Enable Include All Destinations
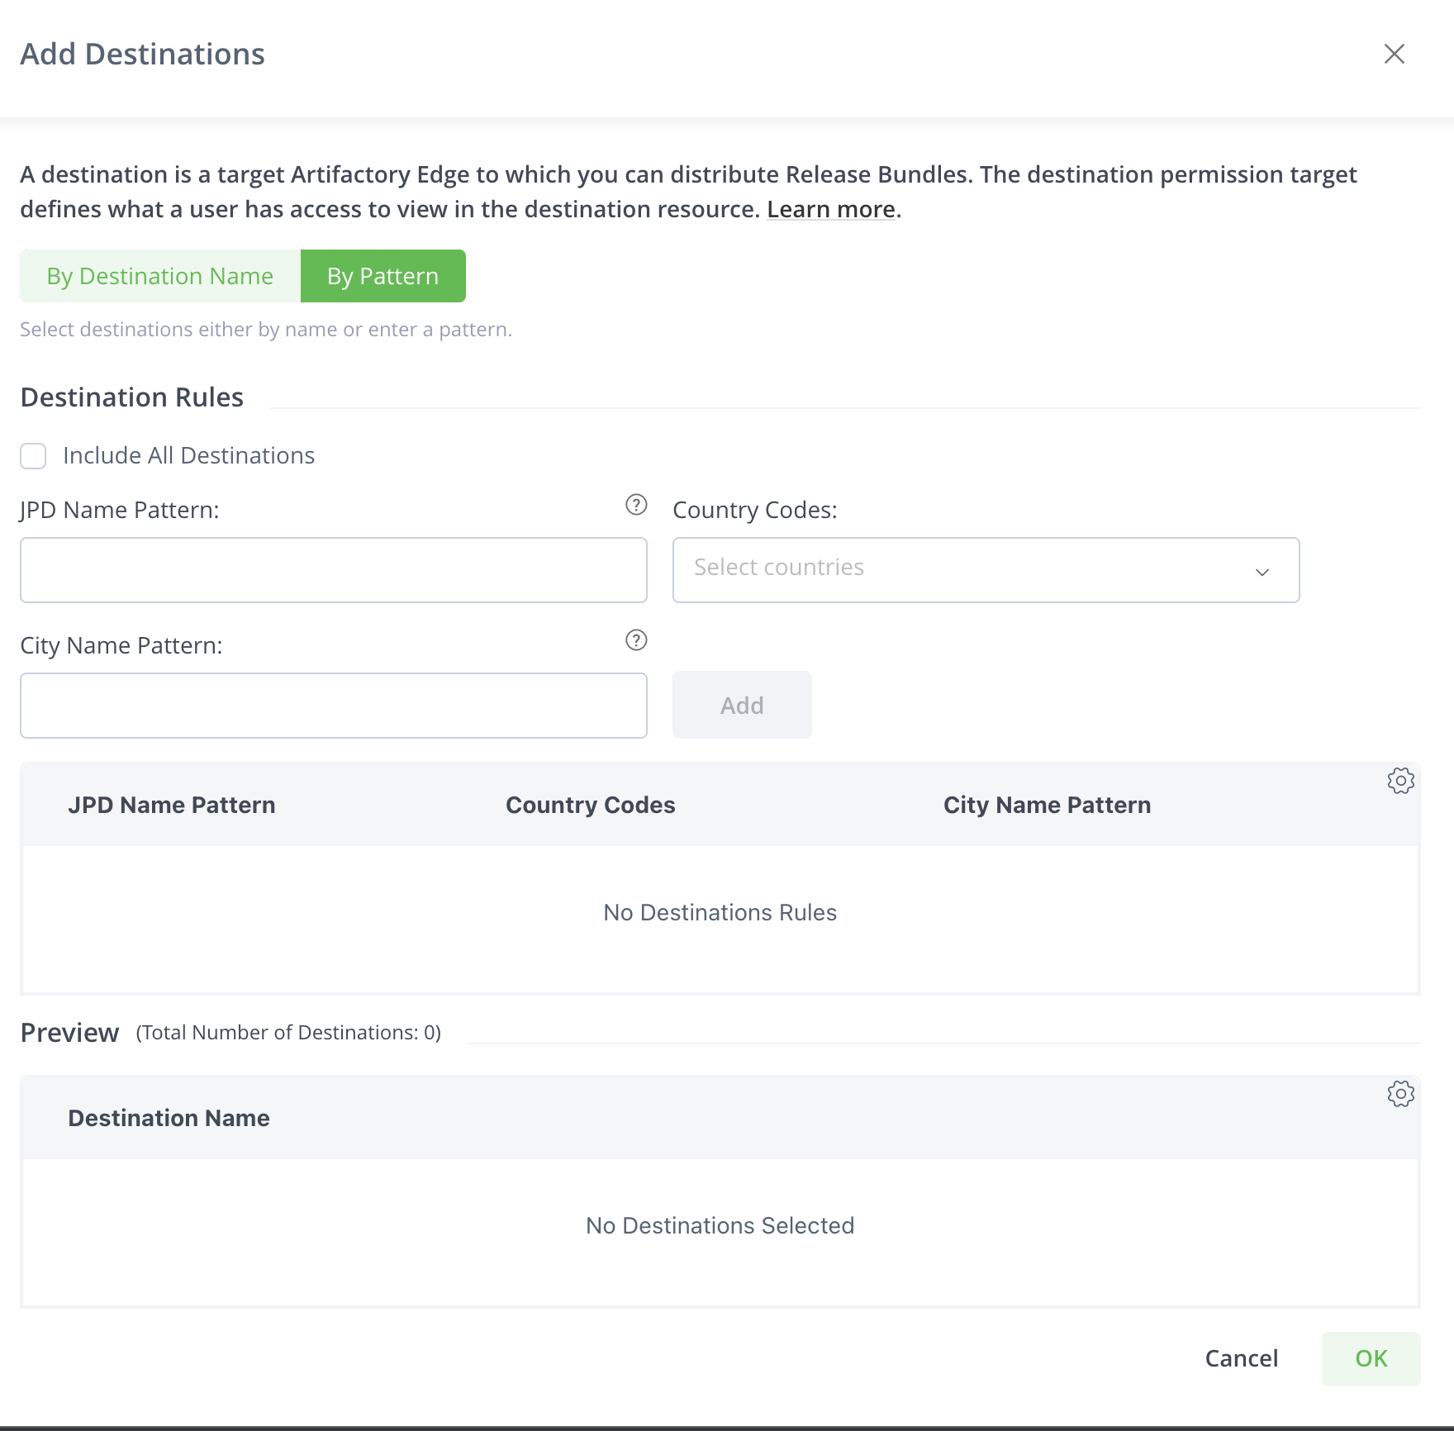Screen dimensions: 1454x1431 pos(33,455)
